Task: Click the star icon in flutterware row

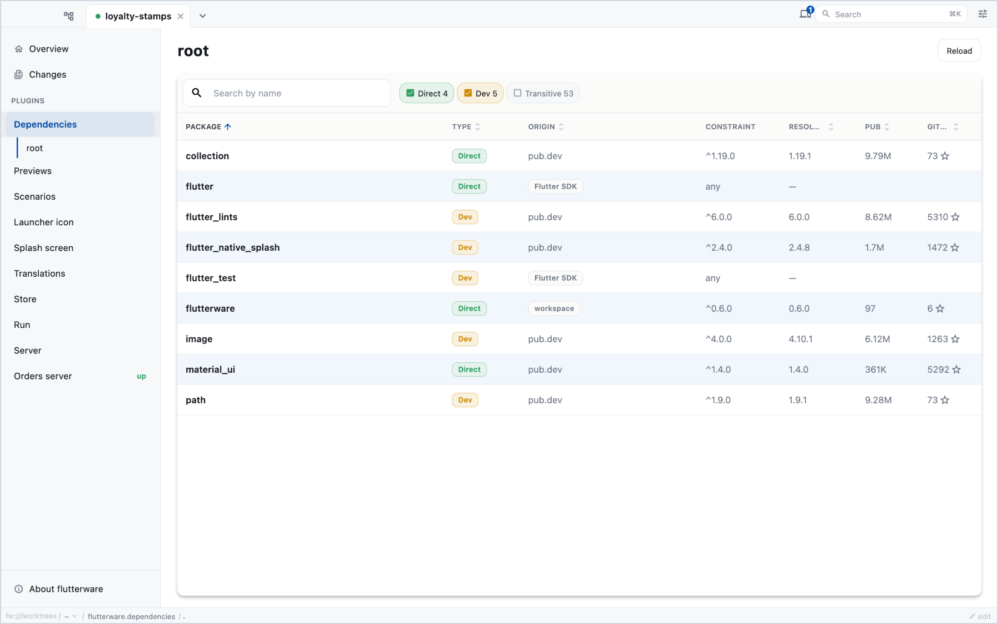Action: 940,308
